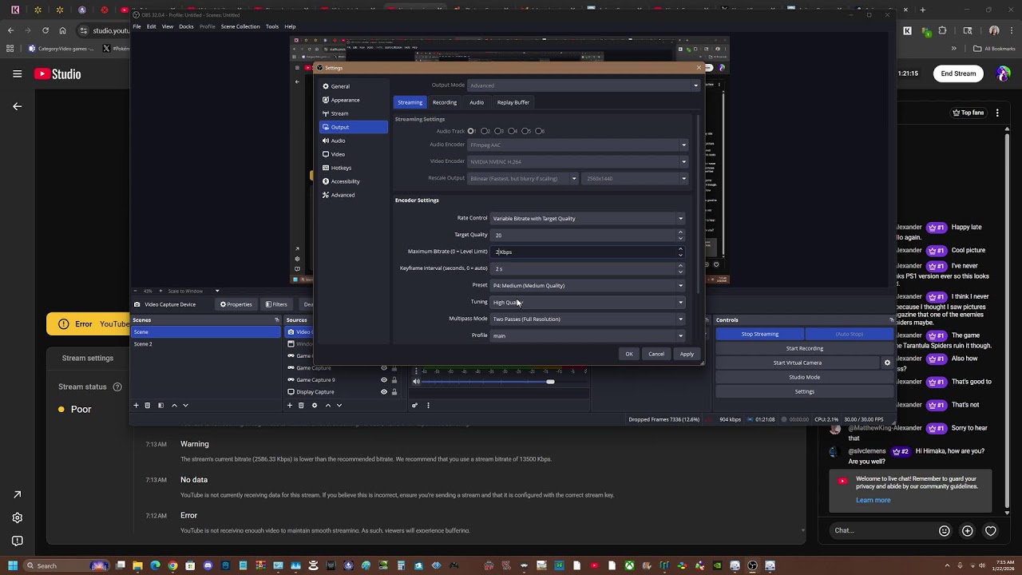
Task: Open emoji picker in live chat
Action: pos(945,530)
